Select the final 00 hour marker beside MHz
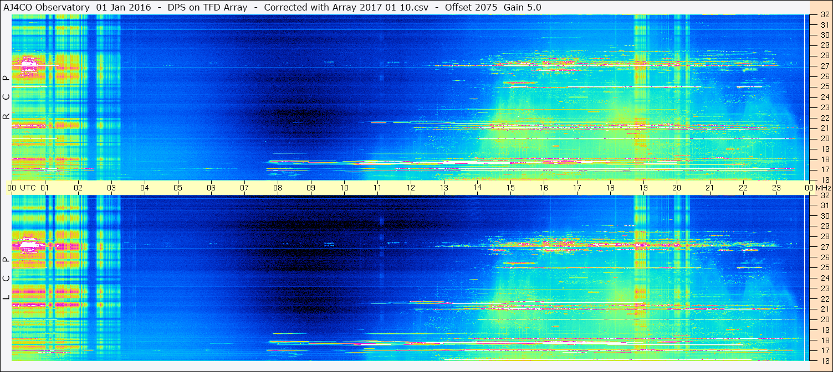833x372 pixels. (x=809, y=188)
